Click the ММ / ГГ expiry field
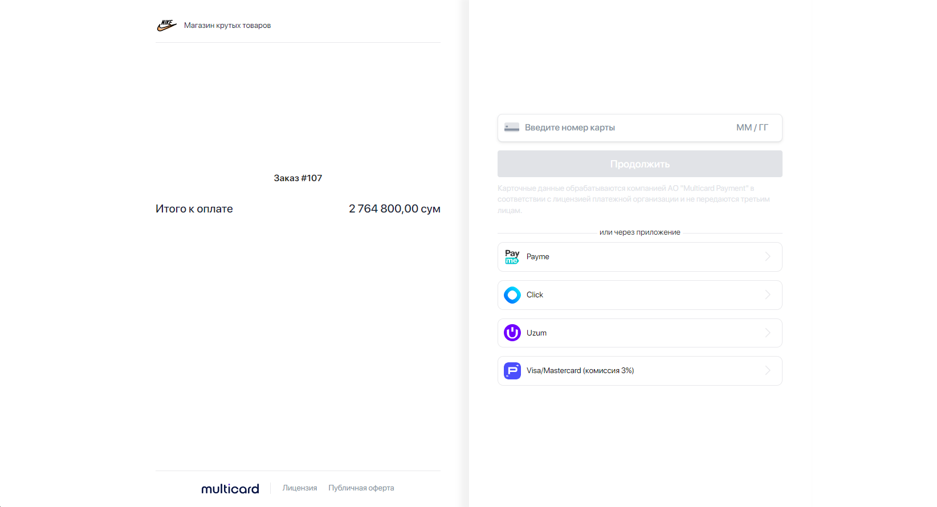This screenshot has width=937, height=507. point(752,128)
